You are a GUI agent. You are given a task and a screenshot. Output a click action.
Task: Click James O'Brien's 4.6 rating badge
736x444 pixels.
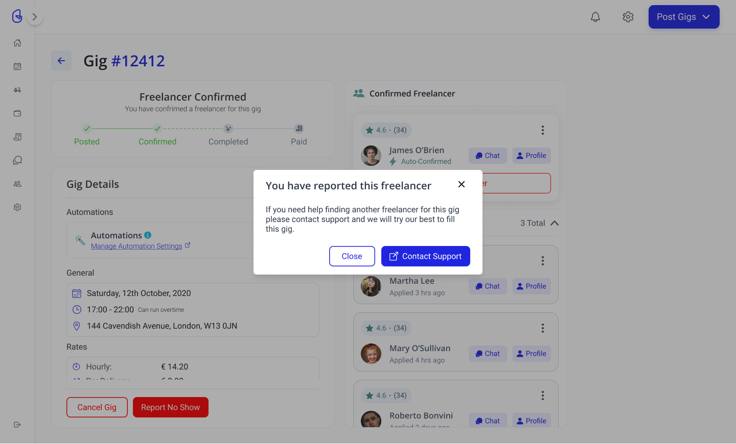[x=386, y=130]
